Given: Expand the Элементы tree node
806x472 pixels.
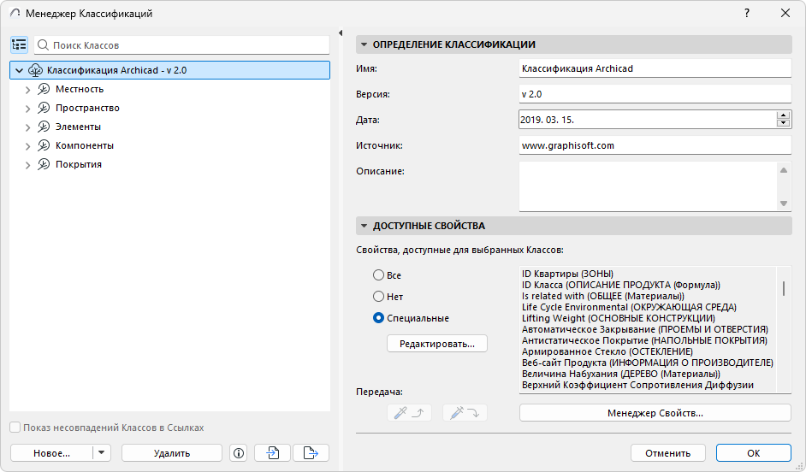Looking at the screenshot, I should coord(27,127).
